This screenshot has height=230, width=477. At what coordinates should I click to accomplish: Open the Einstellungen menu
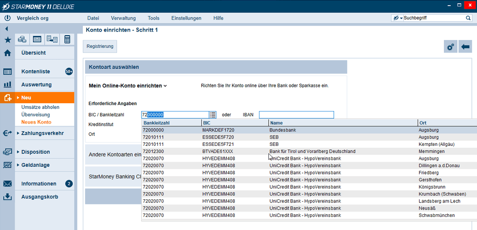coord(186,18)
